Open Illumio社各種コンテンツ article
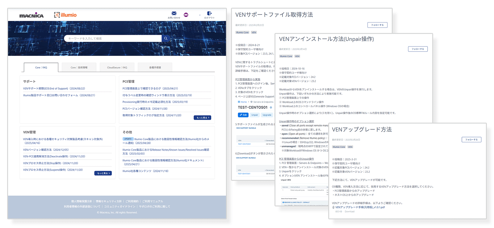 (145, 171)
